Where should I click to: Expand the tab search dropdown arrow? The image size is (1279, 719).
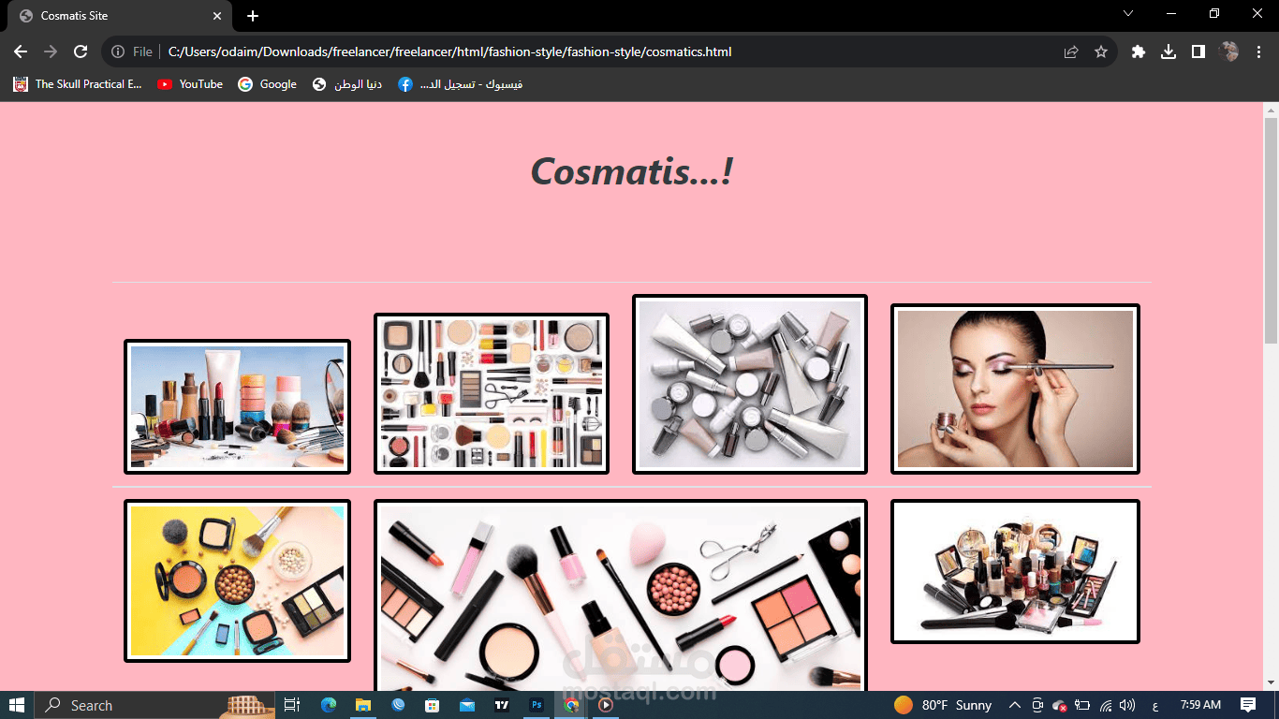point(1128,13)
